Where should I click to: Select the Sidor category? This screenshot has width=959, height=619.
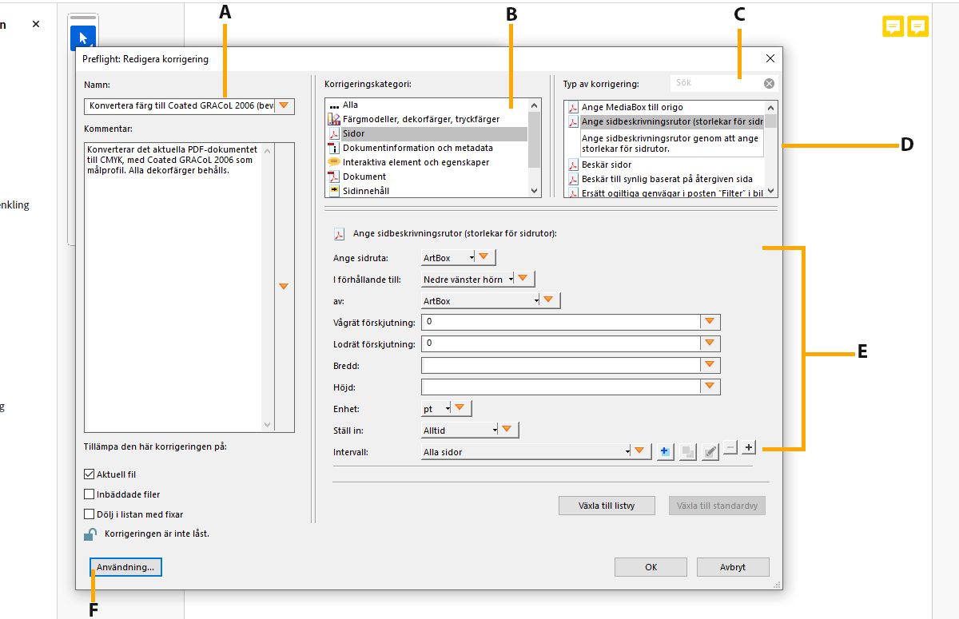point(427,133)
